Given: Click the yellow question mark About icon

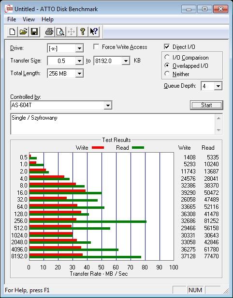Looking at the screenshot, I should (x=83, y=31).
